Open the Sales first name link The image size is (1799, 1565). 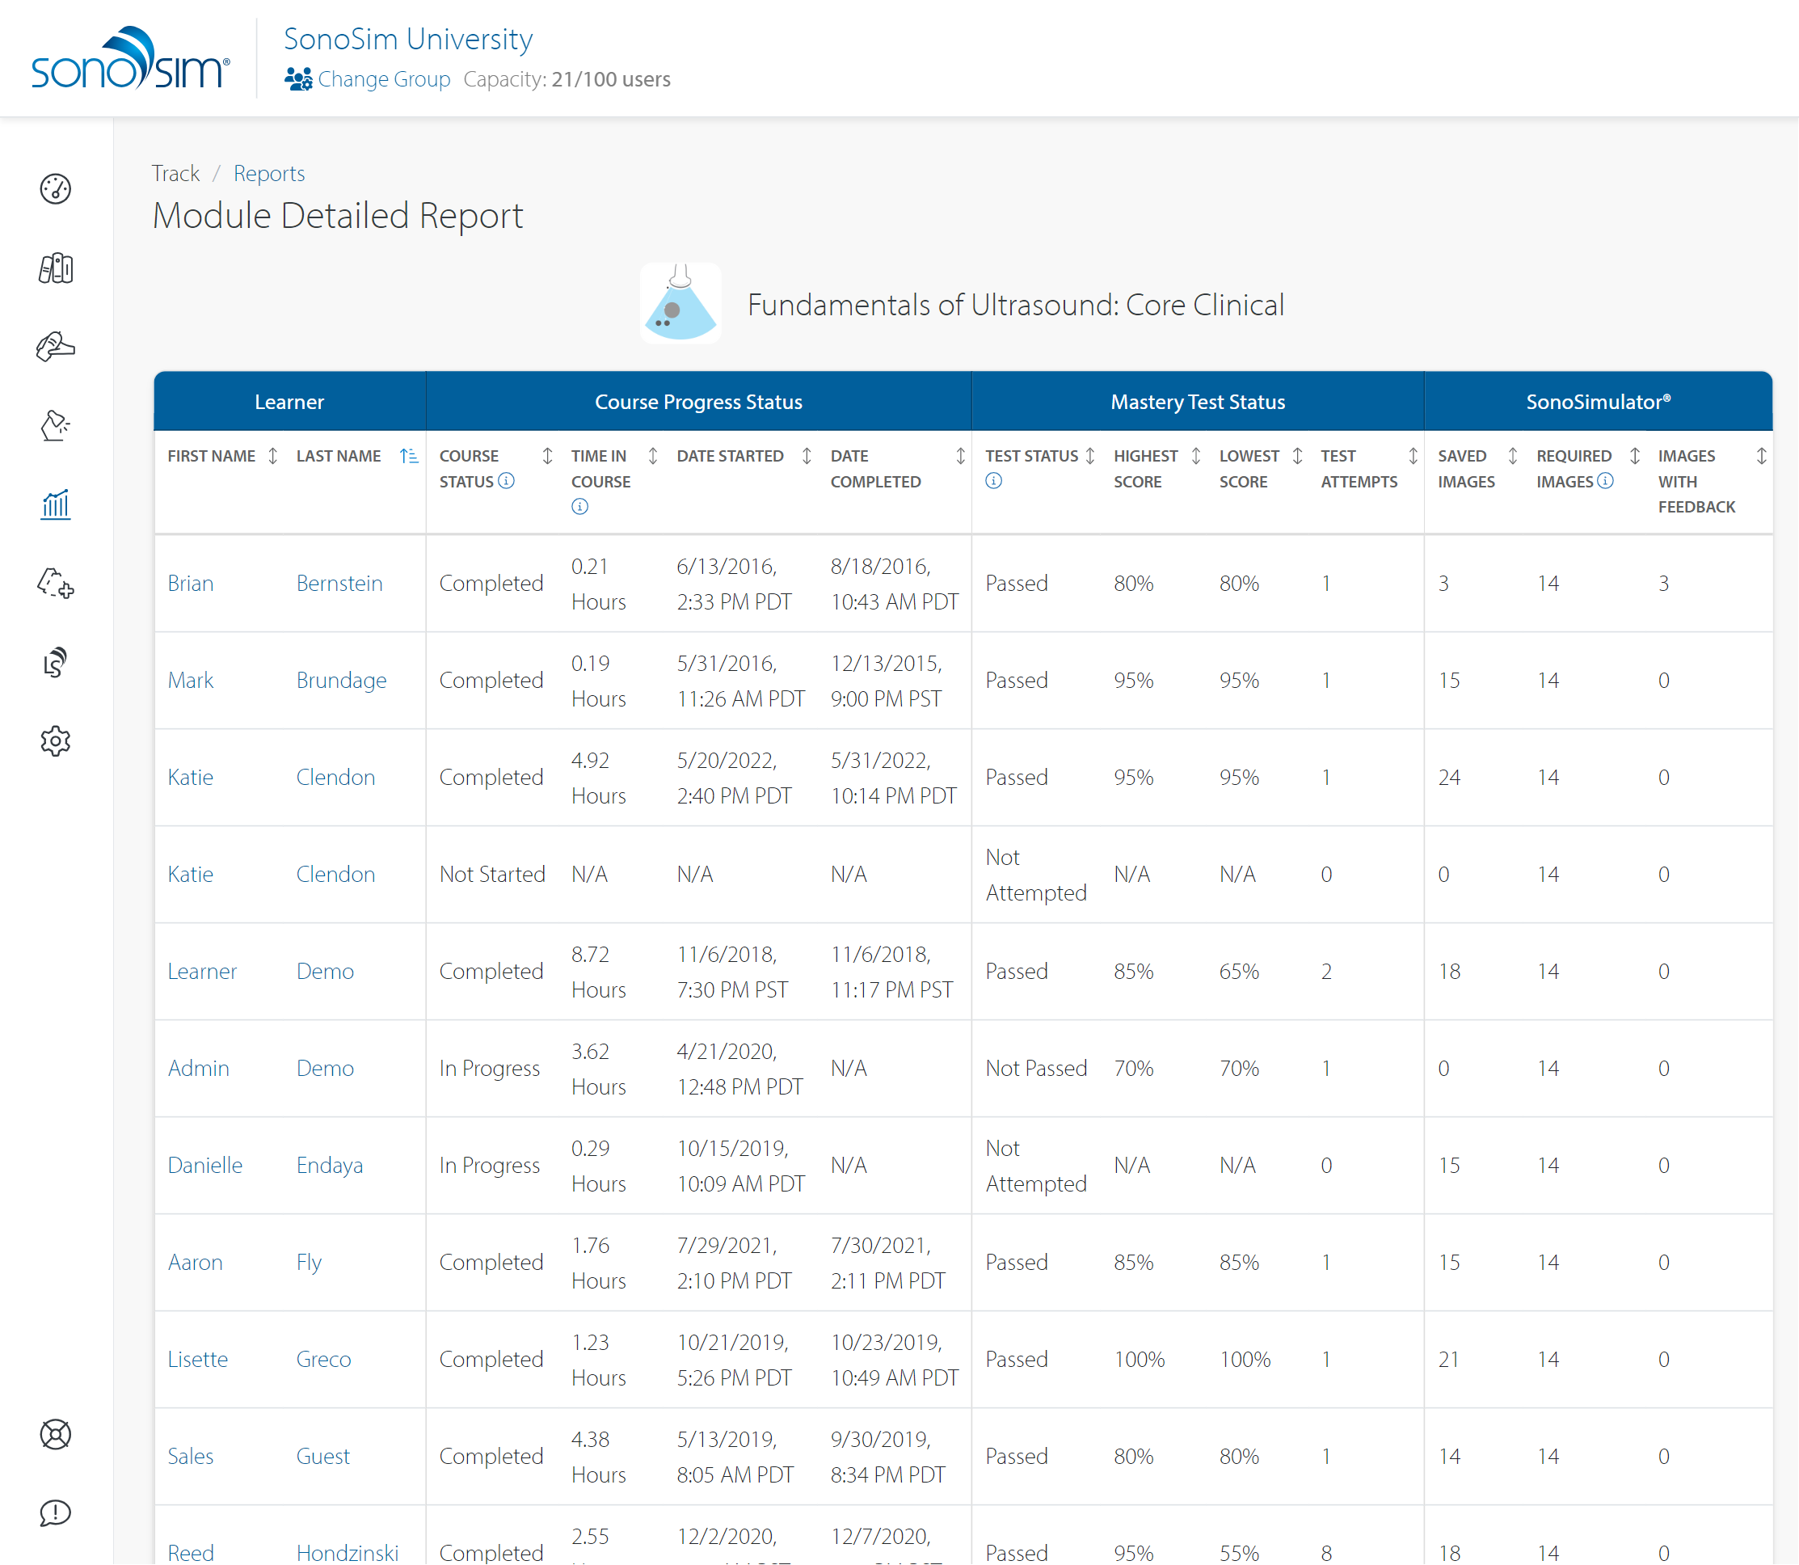[190, 1456]
